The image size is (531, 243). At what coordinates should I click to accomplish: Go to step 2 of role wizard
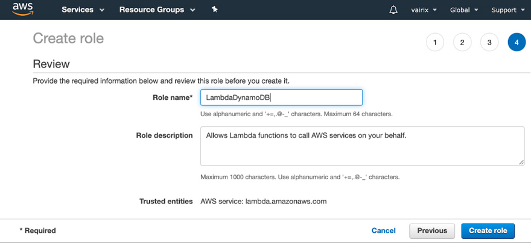point(462,43)
